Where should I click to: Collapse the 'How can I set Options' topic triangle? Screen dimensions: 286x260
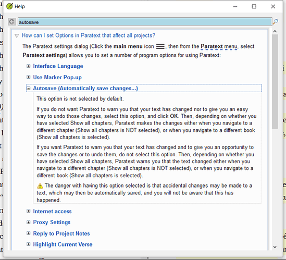click(x=17, y=35)
